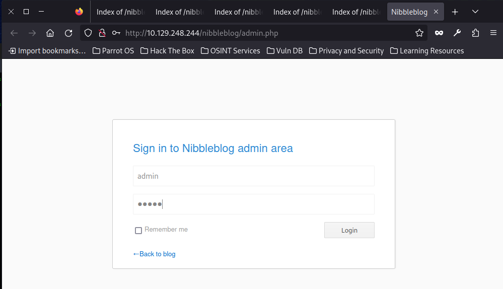Expand the Hack The Box bookmarks folder
503x289 pixels.
[167, 51]
